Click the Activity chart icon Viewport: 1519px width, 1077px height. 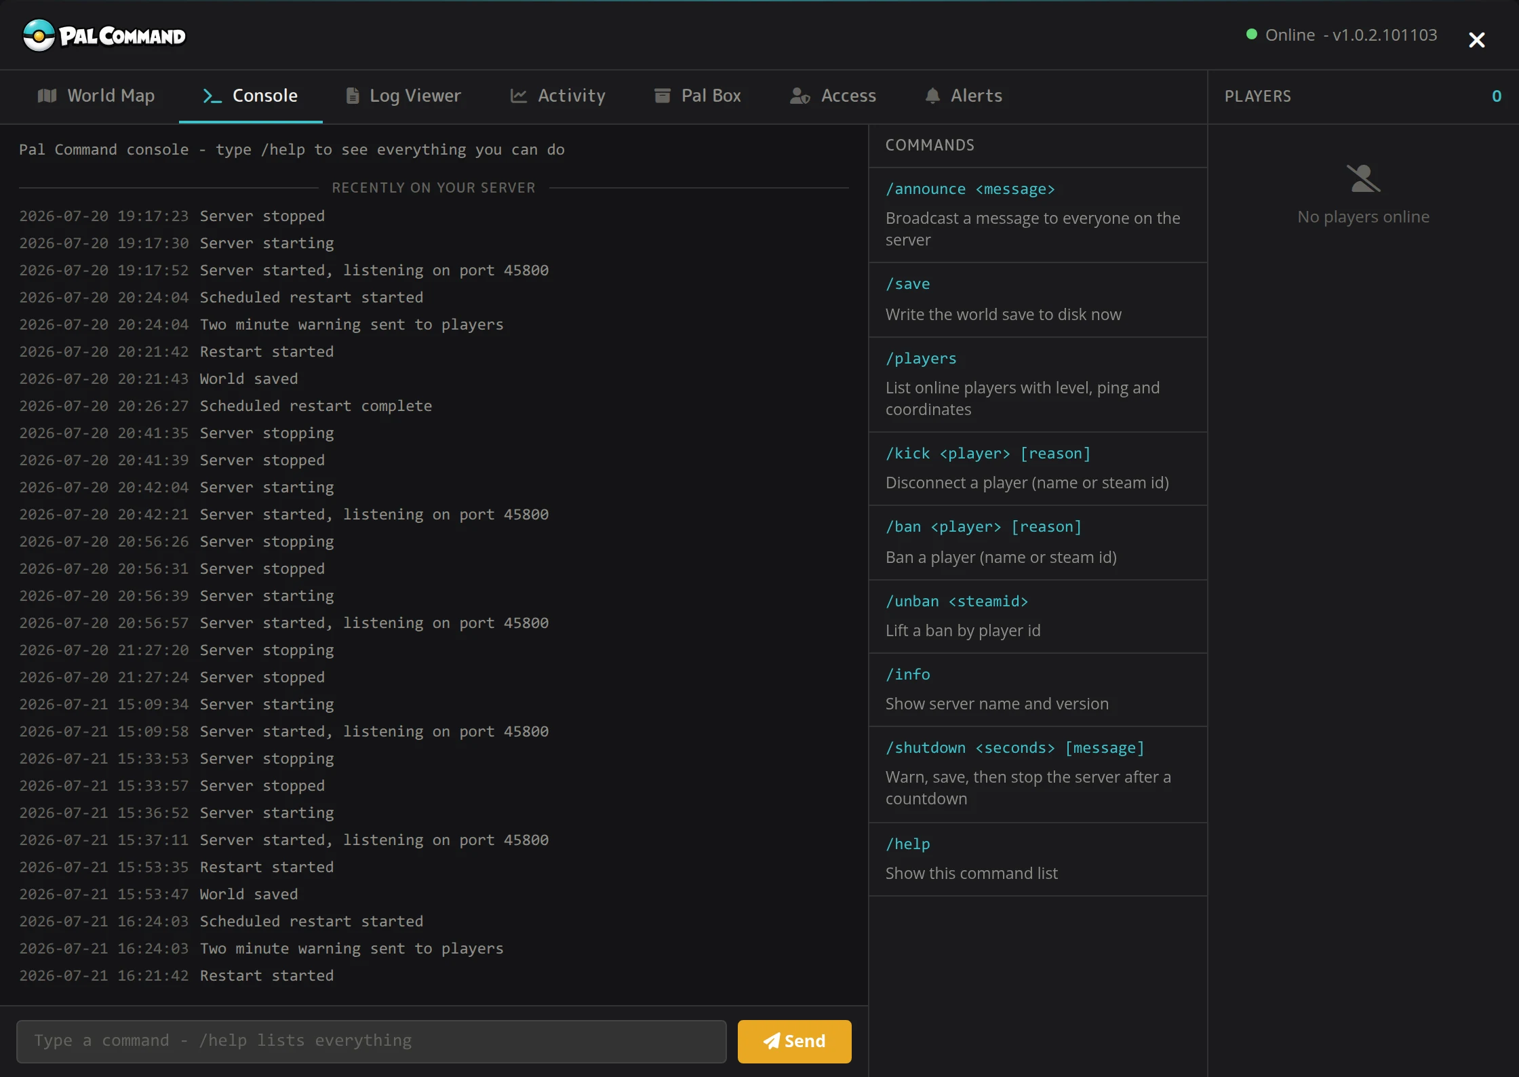pos(518,96)
